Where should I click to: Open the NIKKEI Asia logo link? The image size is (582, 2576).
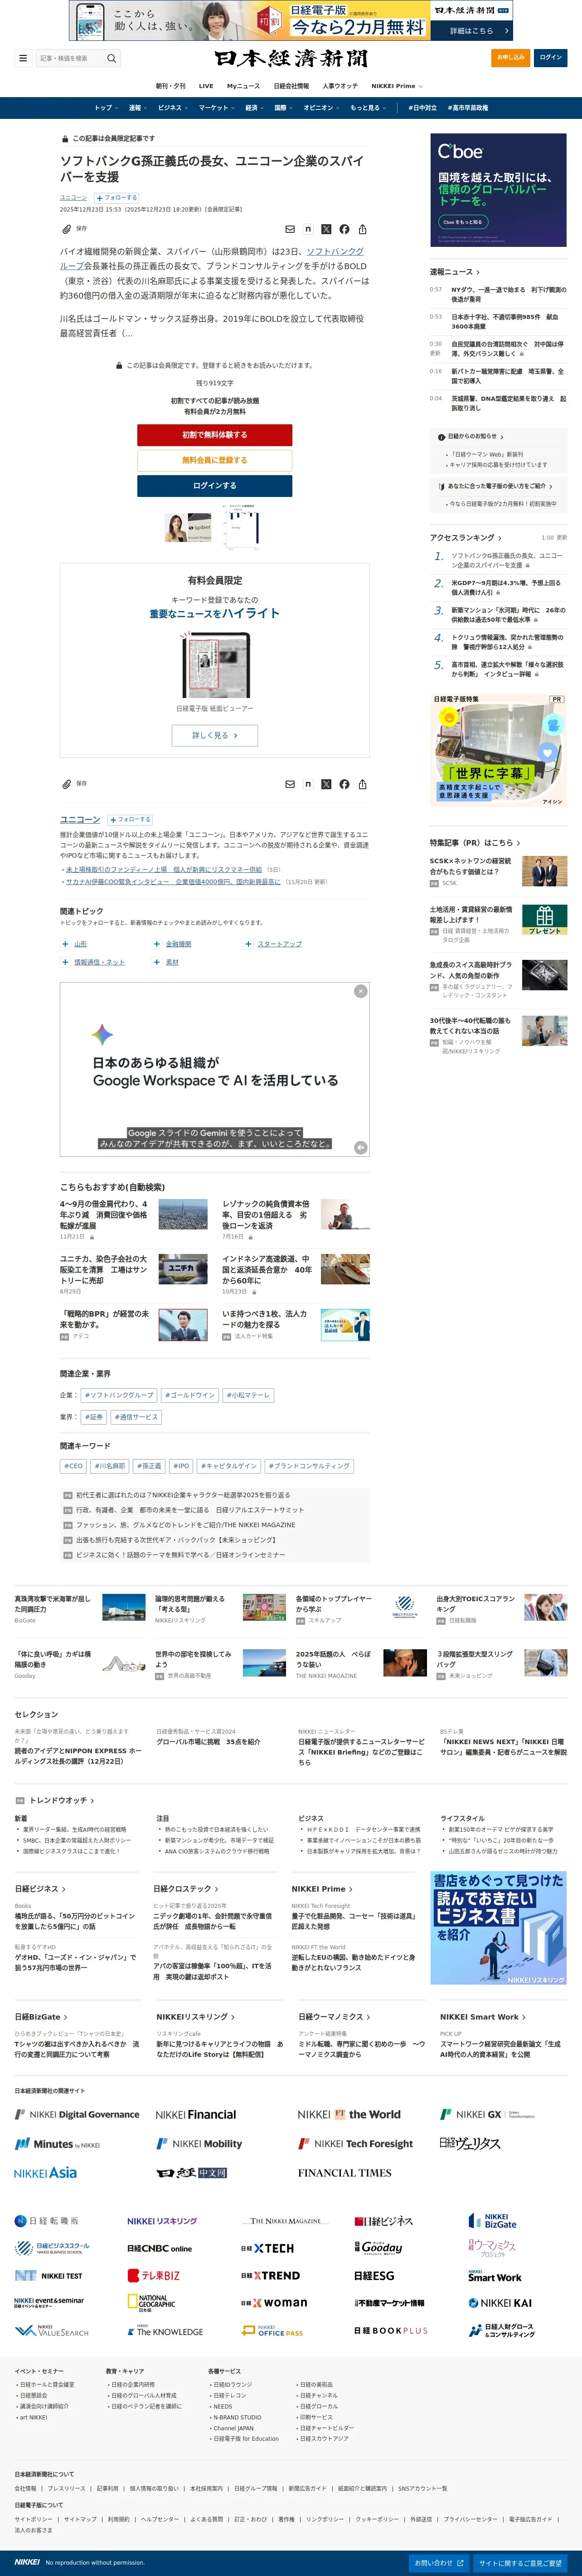pyautogui.click(x=45, y=2173)
